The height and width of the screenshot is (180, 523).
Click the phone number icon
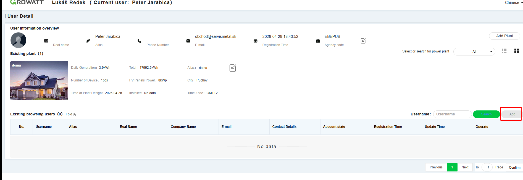click(x=140, y=41)
